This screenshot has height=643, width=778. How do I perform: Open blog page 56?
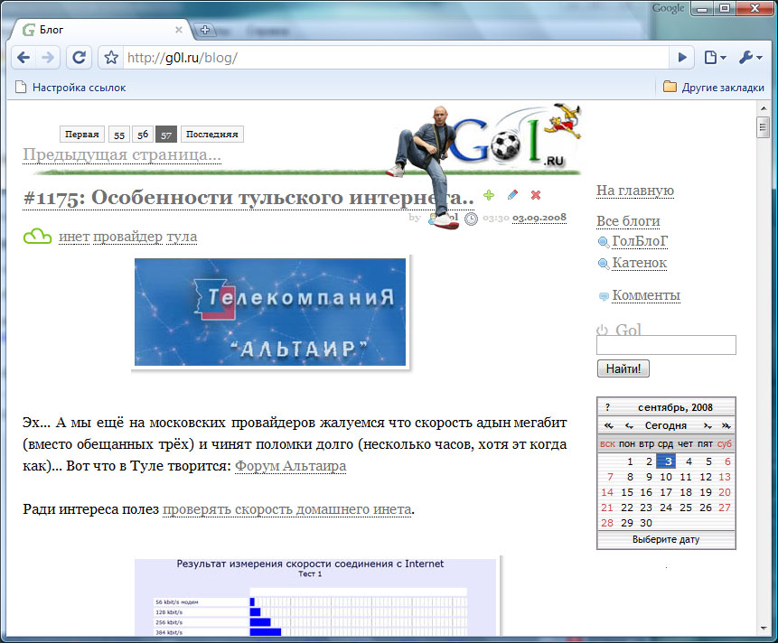pos(143,134)
